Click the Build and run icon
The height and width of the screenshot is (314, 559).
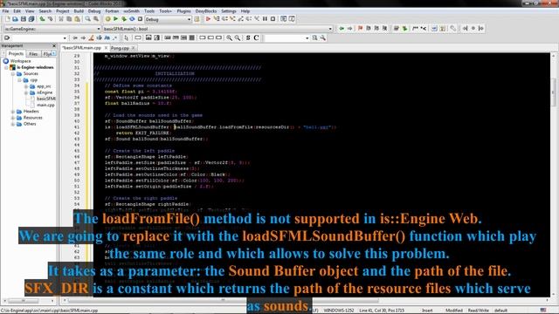(x=124, y=19)
